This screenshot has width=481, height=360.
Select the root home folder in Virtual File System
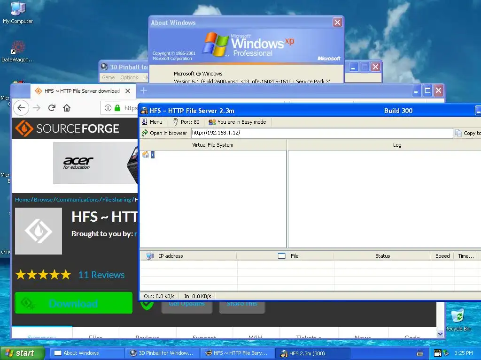click(x=148, y=155)
